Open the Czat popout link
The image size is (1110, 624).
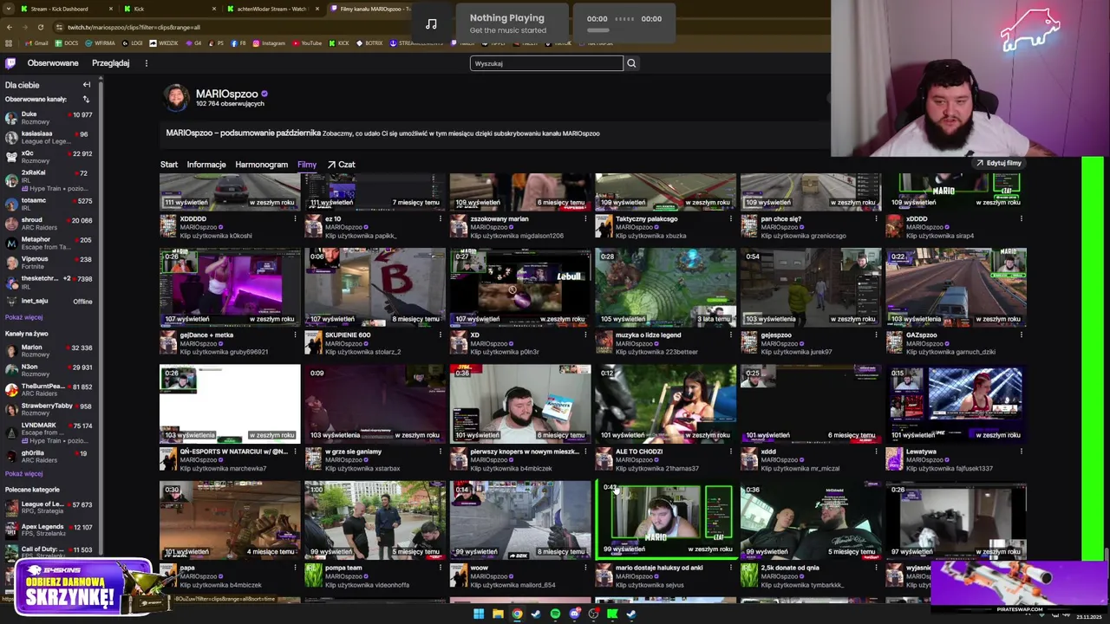click(x=342, y=165)
